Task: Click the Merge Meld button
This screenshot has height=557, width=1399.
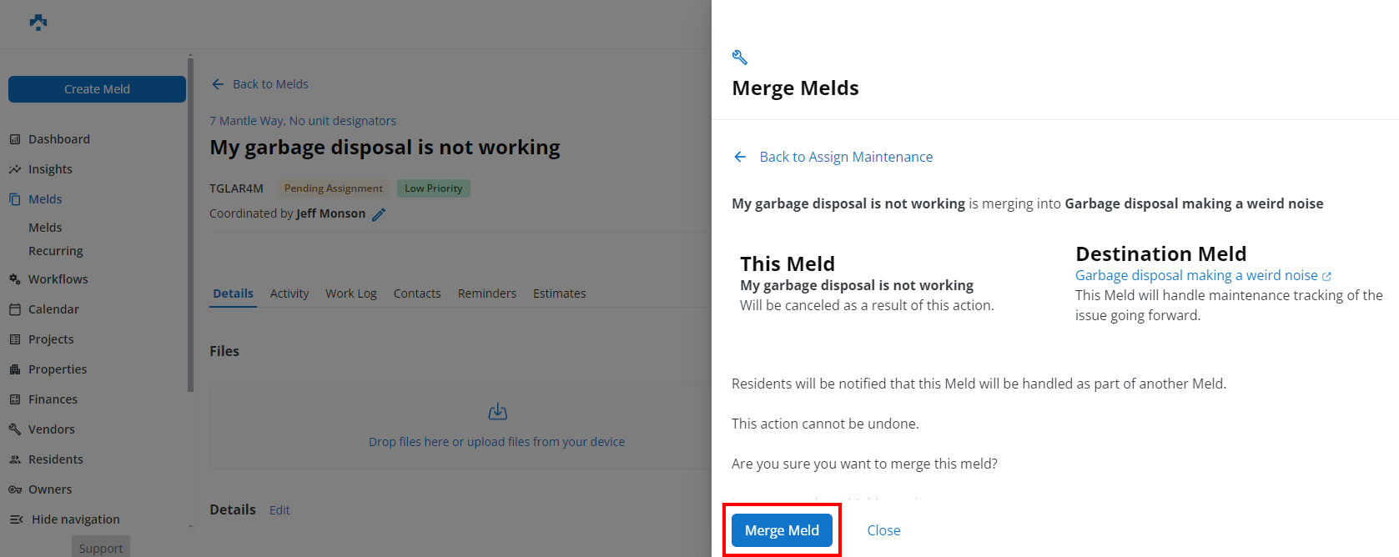Action: 781,529
